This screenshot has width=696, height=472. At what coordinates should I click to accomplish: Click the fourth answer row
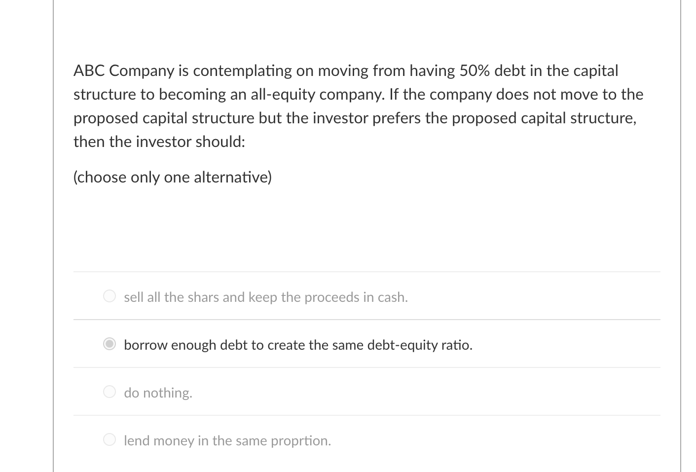345,439
